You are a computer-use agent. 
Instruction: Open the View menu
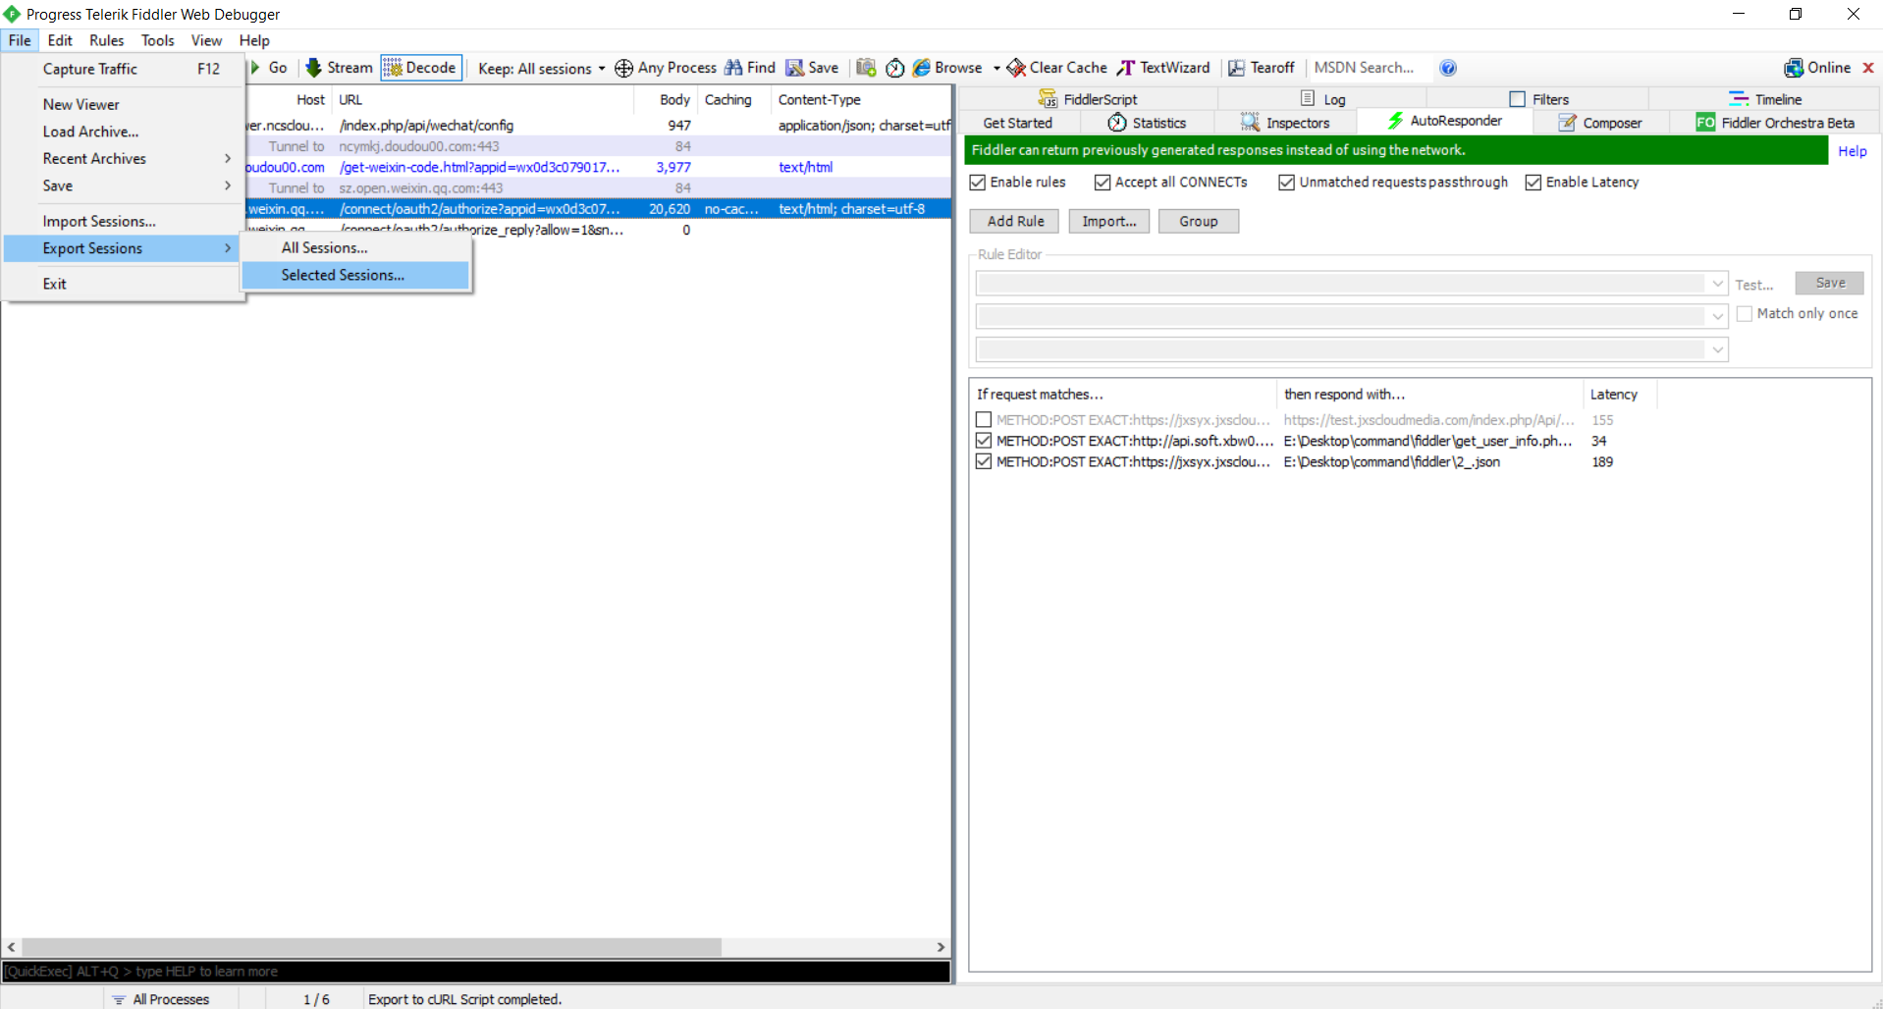coord(206,40)
